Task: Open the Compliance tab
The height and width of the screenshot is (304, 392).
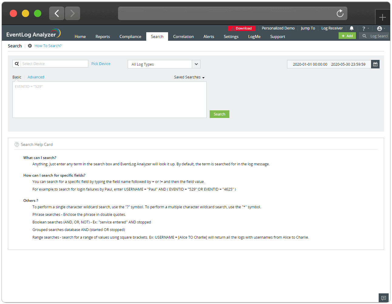Action: click(130, 36)
